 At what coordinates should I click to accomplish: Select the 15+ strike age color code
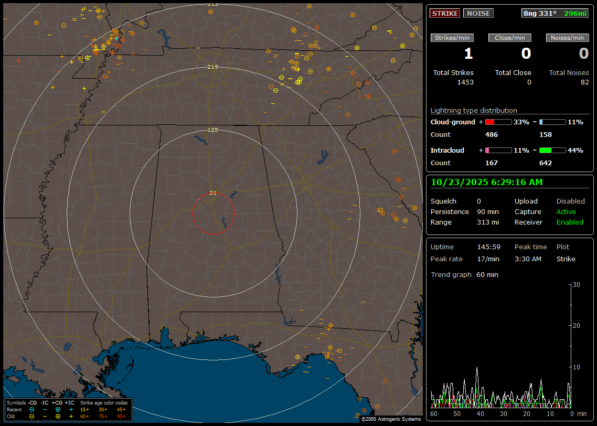[84, 409]
